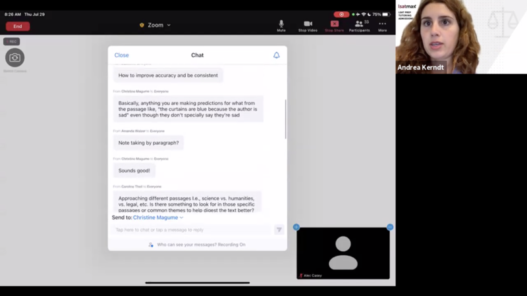The height and width of the screenshot is (296, 527).
Task: Open the More options menu
Action: pos(382,24)
